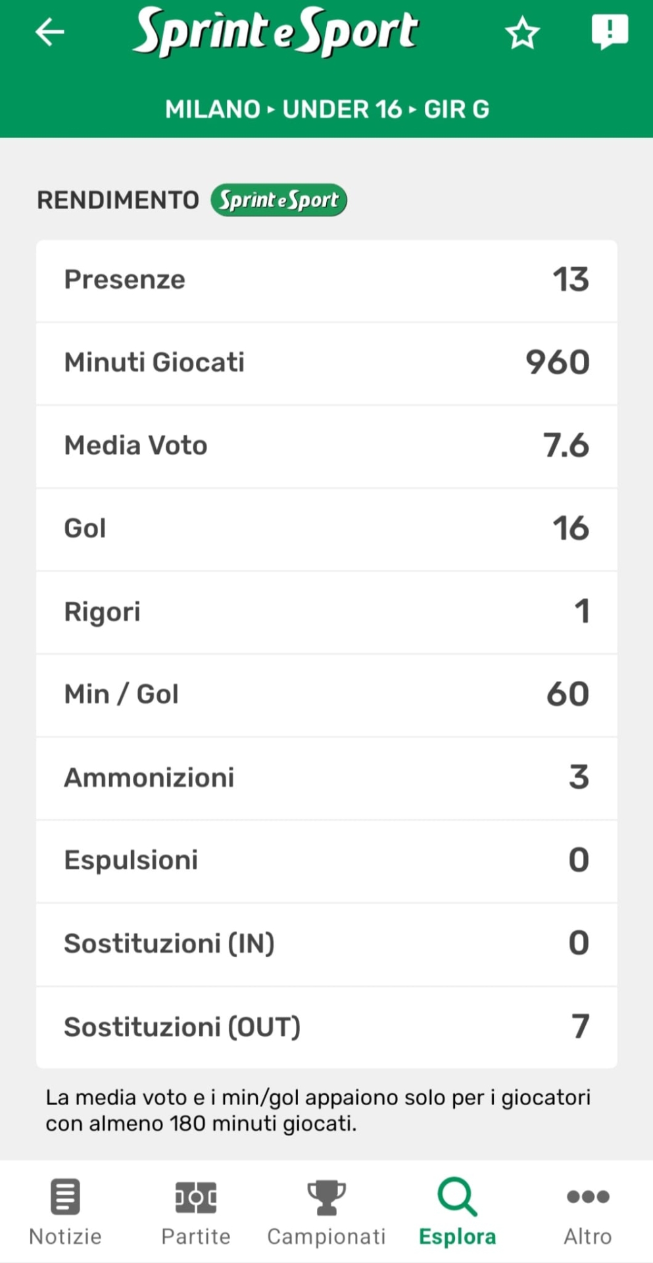Open the Altro three-dots icon
The image size is (653, 1263).
pyautogui.click(x=588, y=1196)
